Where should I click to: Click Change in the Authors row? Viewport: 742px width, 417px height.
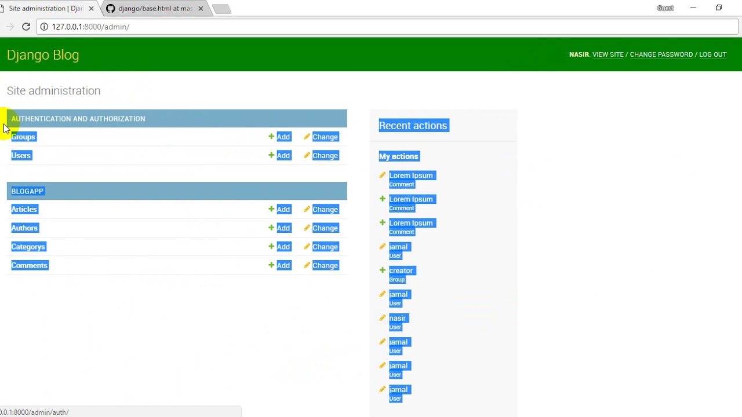(321, 228)
